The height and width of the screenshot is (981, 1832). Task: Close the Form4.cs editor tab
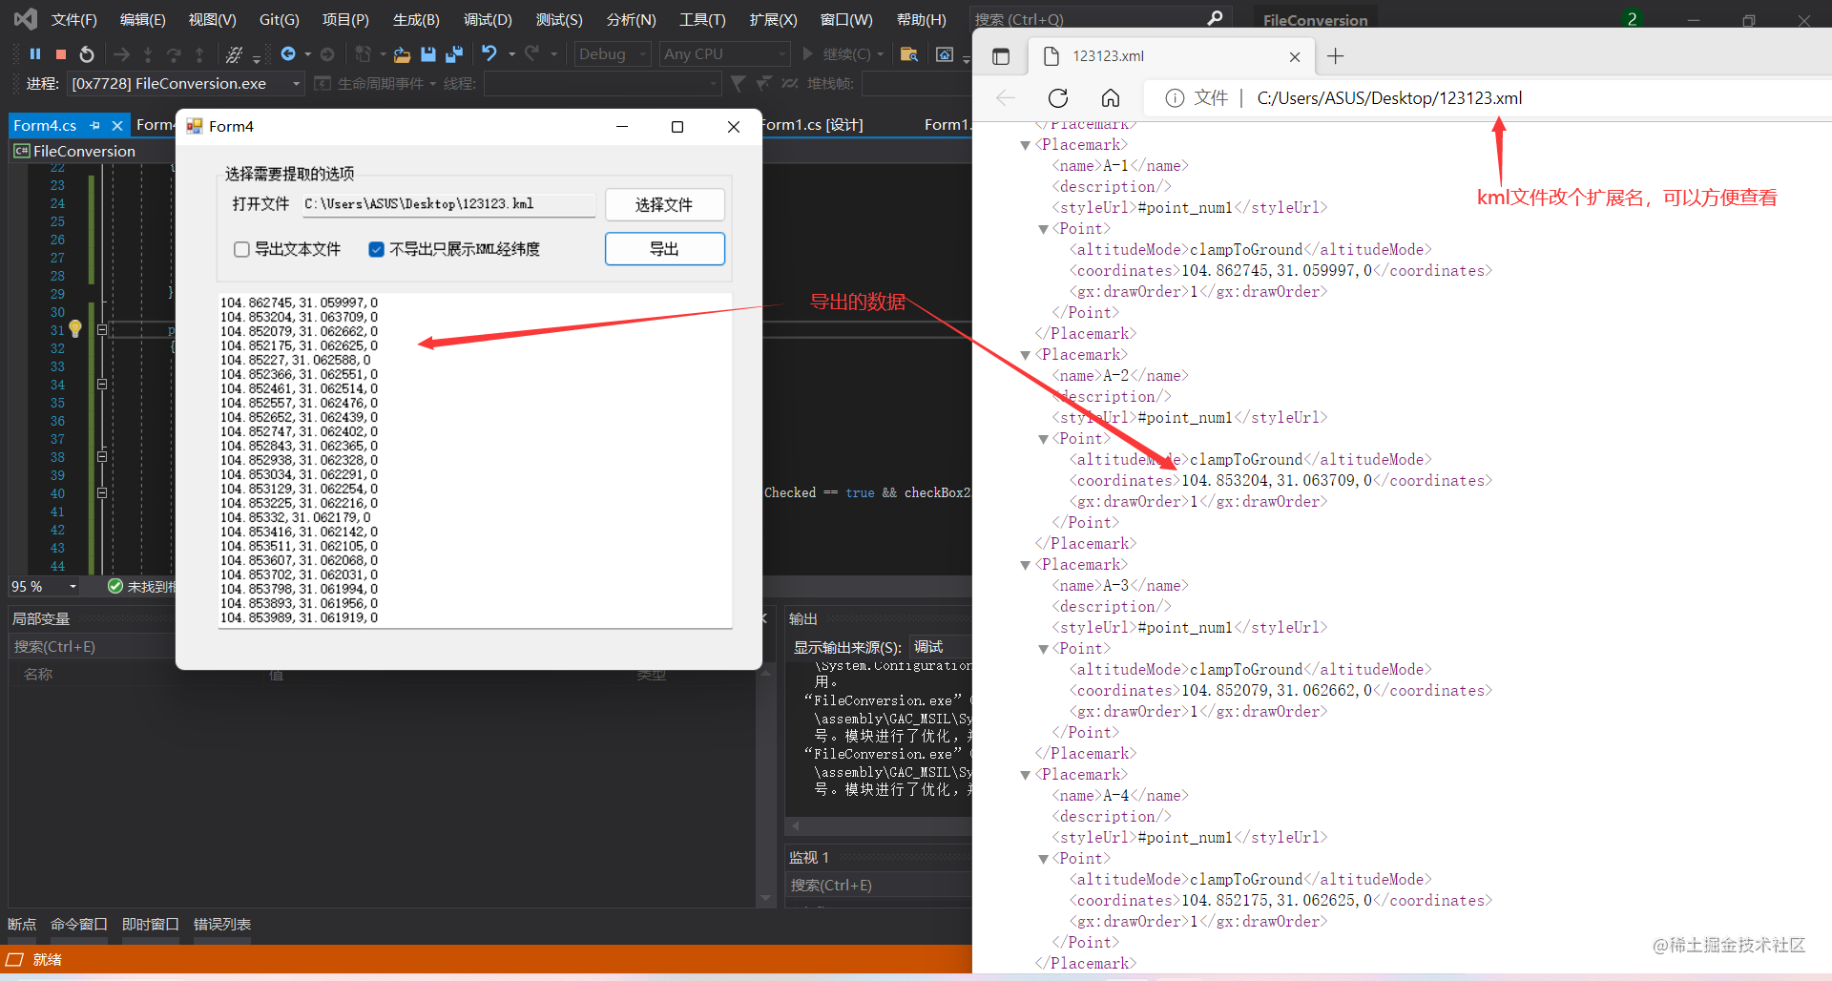click(117, 125)
